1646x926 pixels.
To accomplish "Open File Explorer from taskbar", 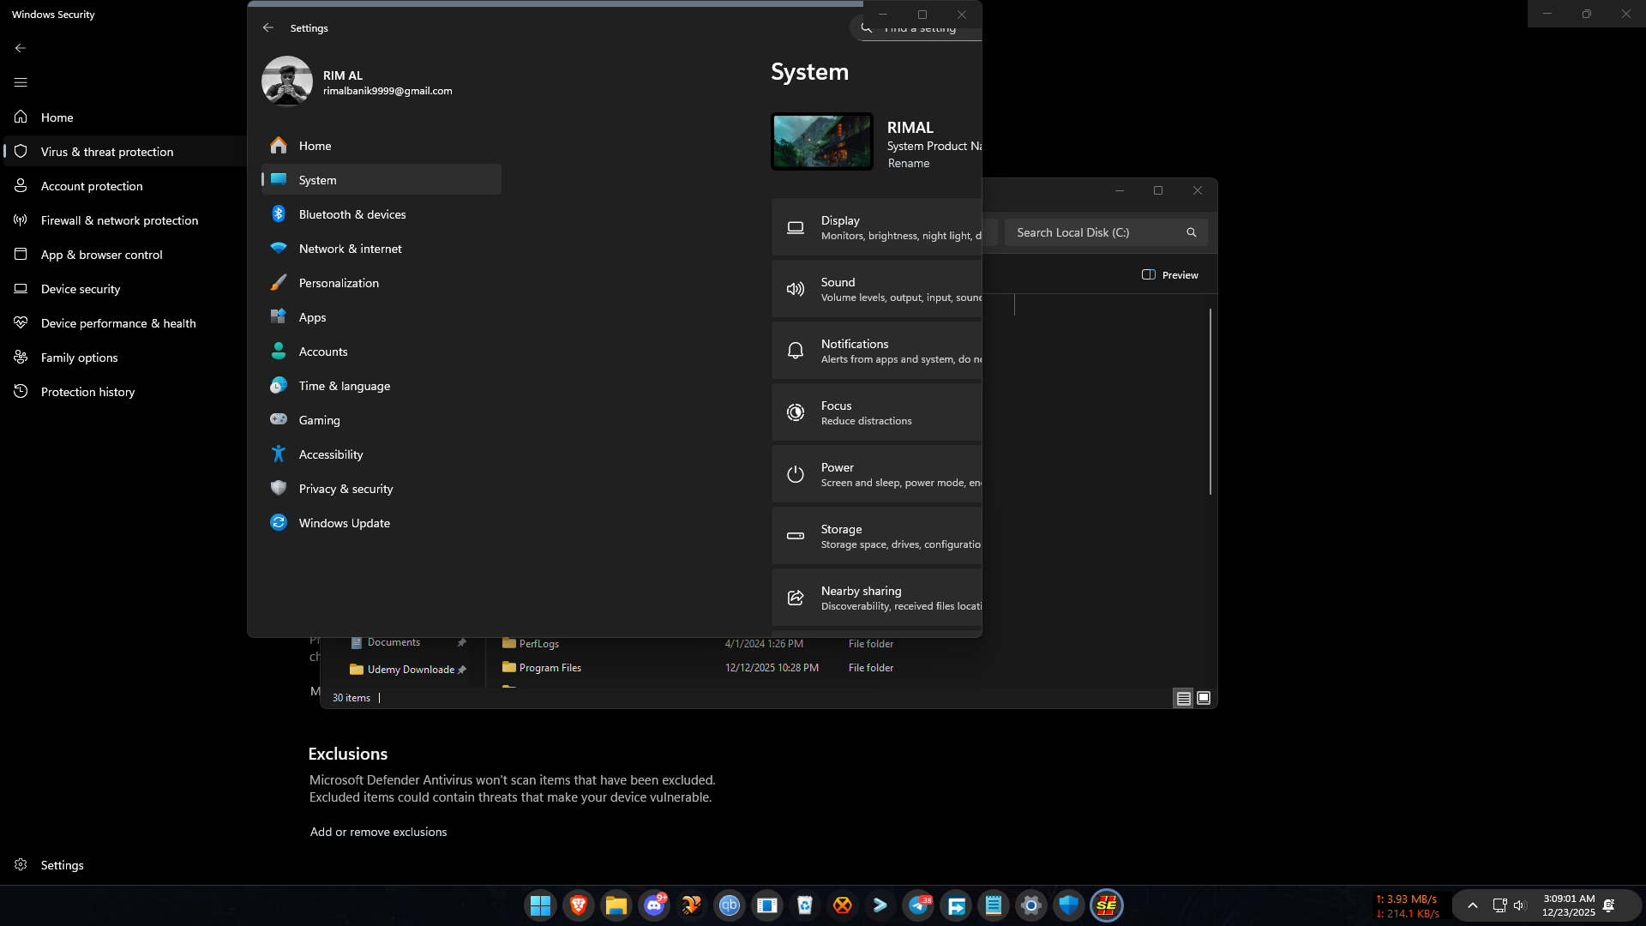I will tap(616, 905).
